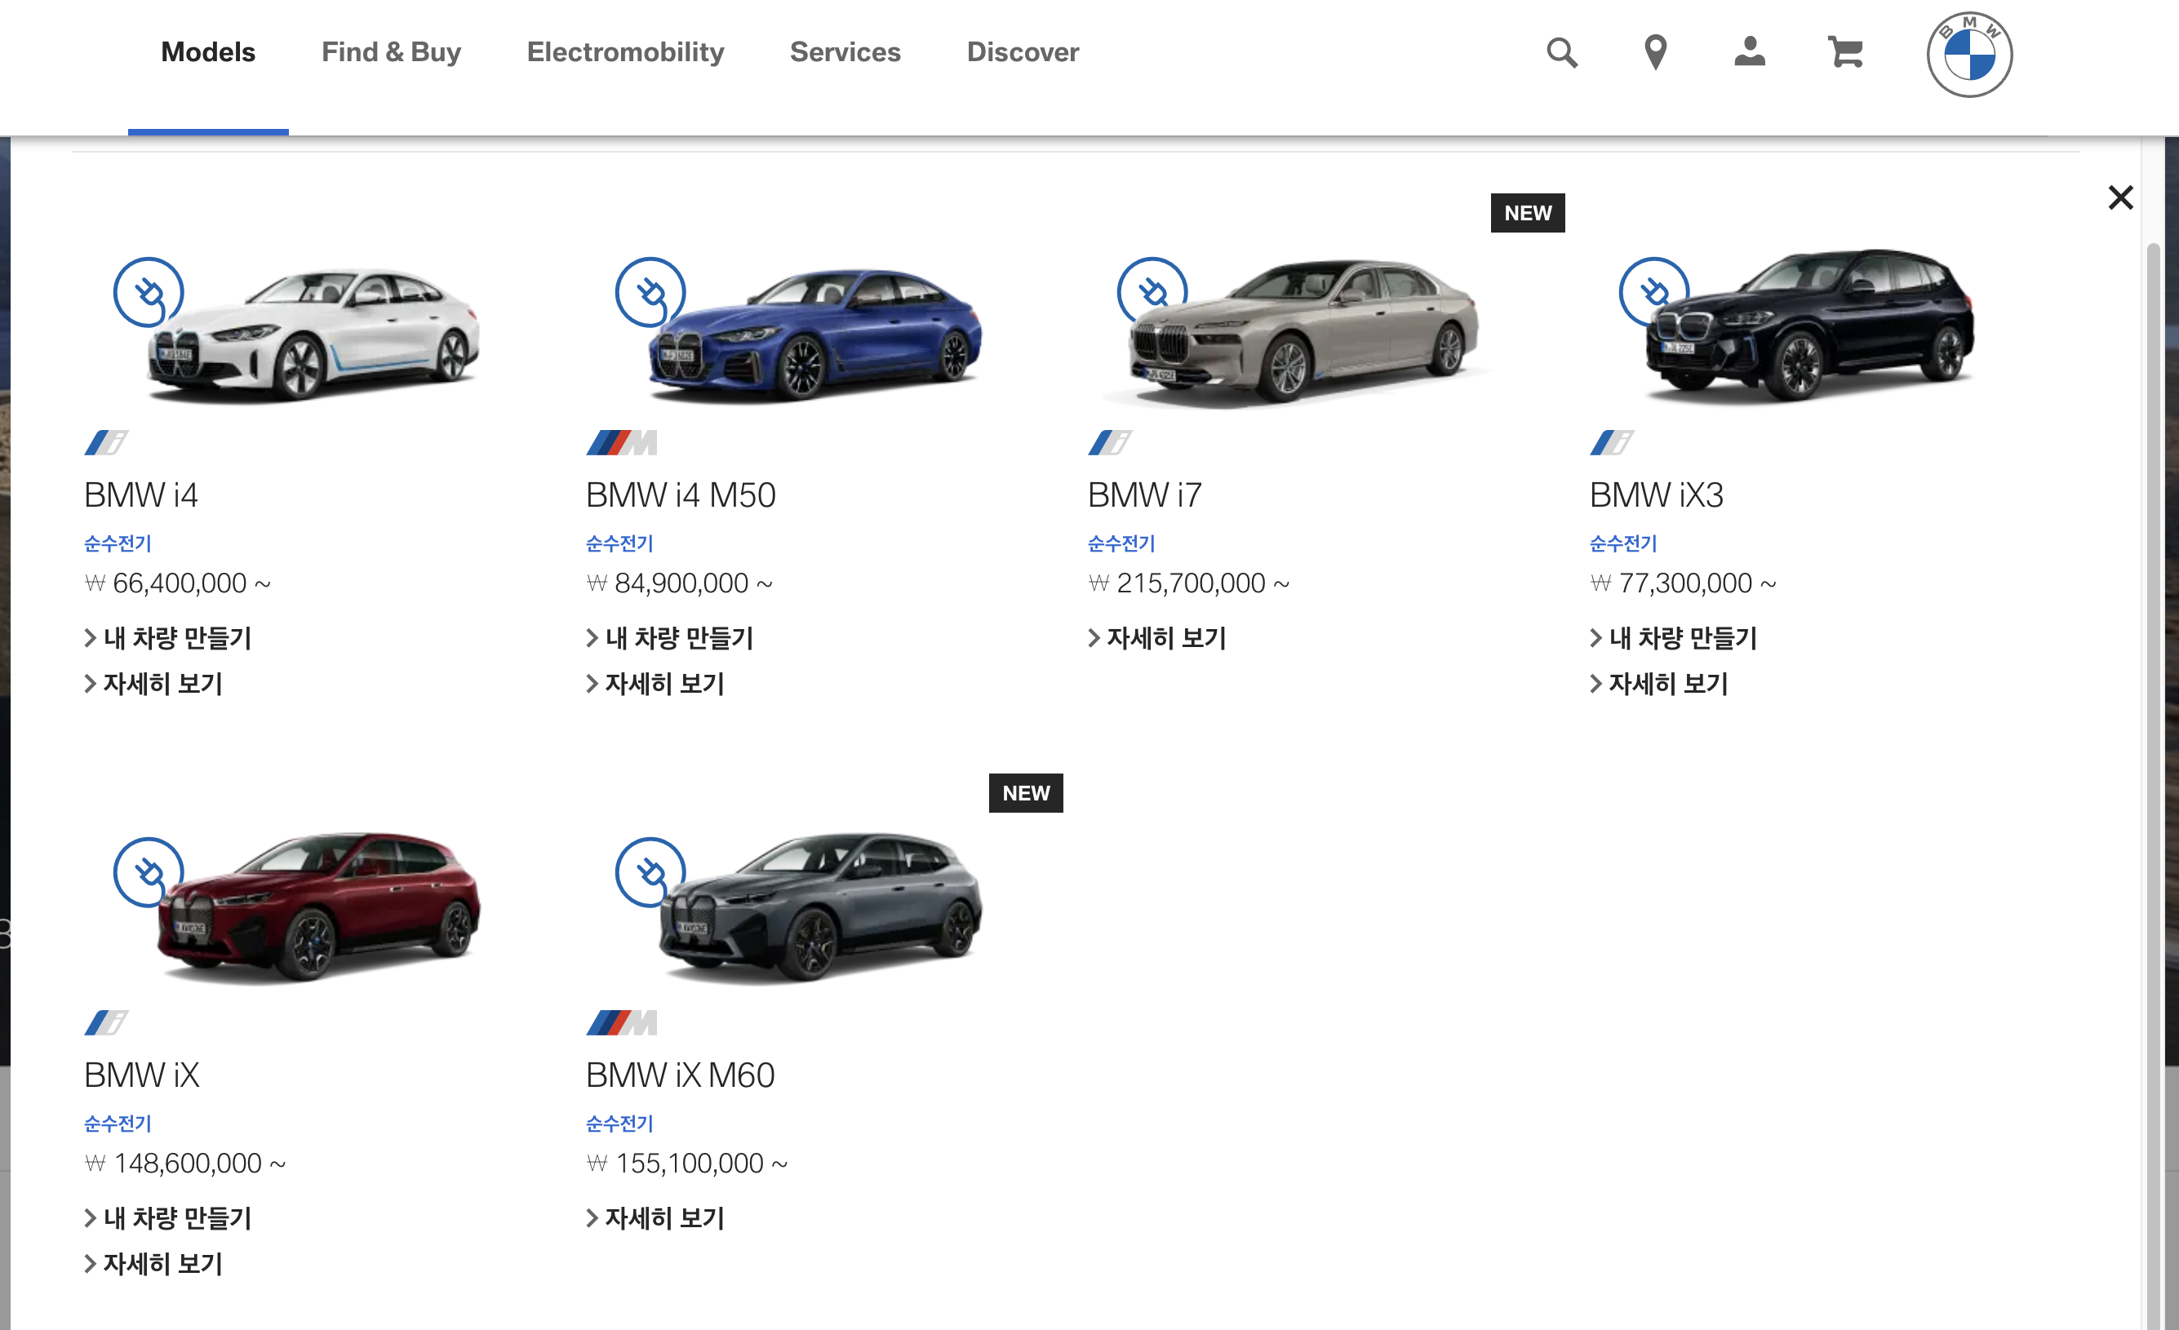Open the search icon in header

click(x=1562, y=53)
